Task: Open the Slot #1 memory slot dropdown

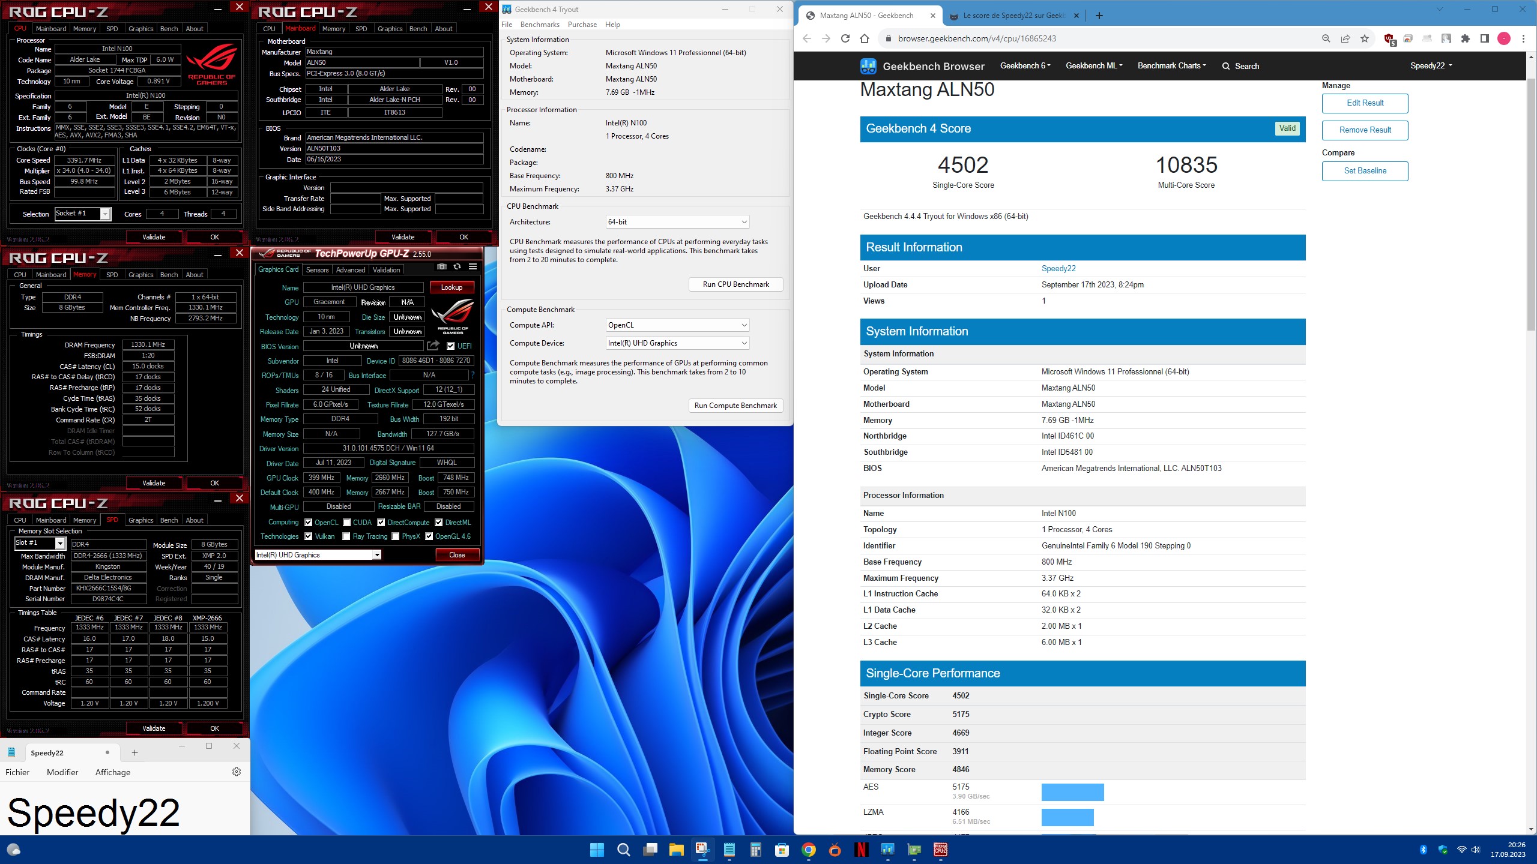Action: coord(40,543)
